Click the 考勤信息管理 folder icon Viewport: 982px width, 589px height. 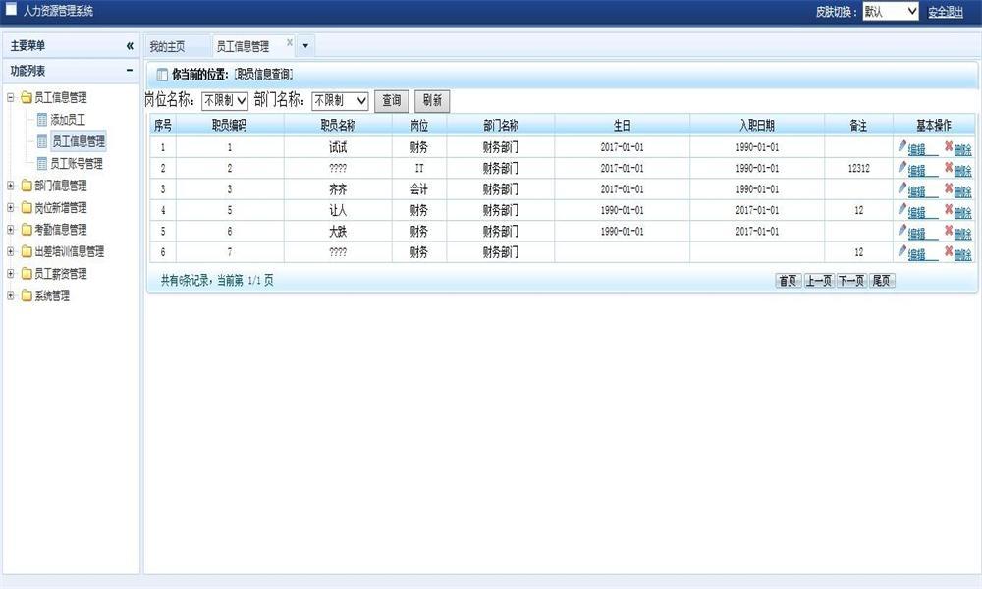coord(27,229)
